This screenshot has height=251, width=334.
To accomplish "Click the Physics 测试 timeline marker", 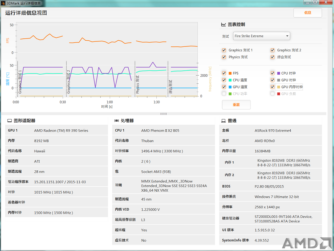I will pos(138,84).
